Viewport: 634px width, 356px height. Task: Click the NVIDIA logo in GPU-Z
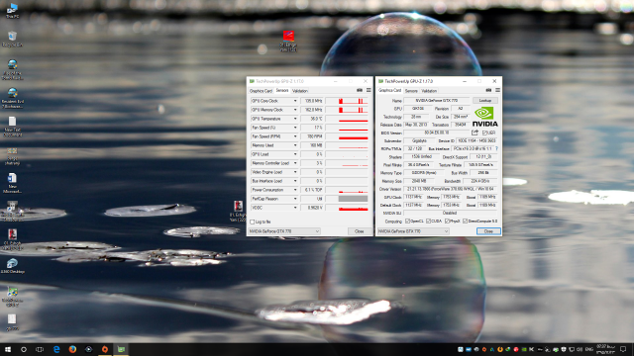(x=484, y=117)
